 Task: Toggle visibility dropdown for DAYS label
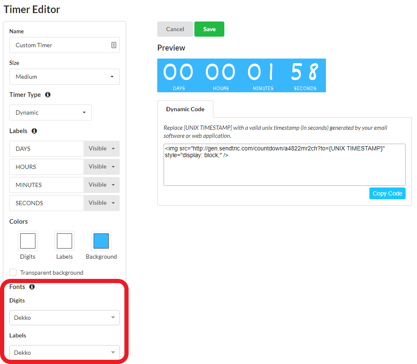[x=101, y=149]
